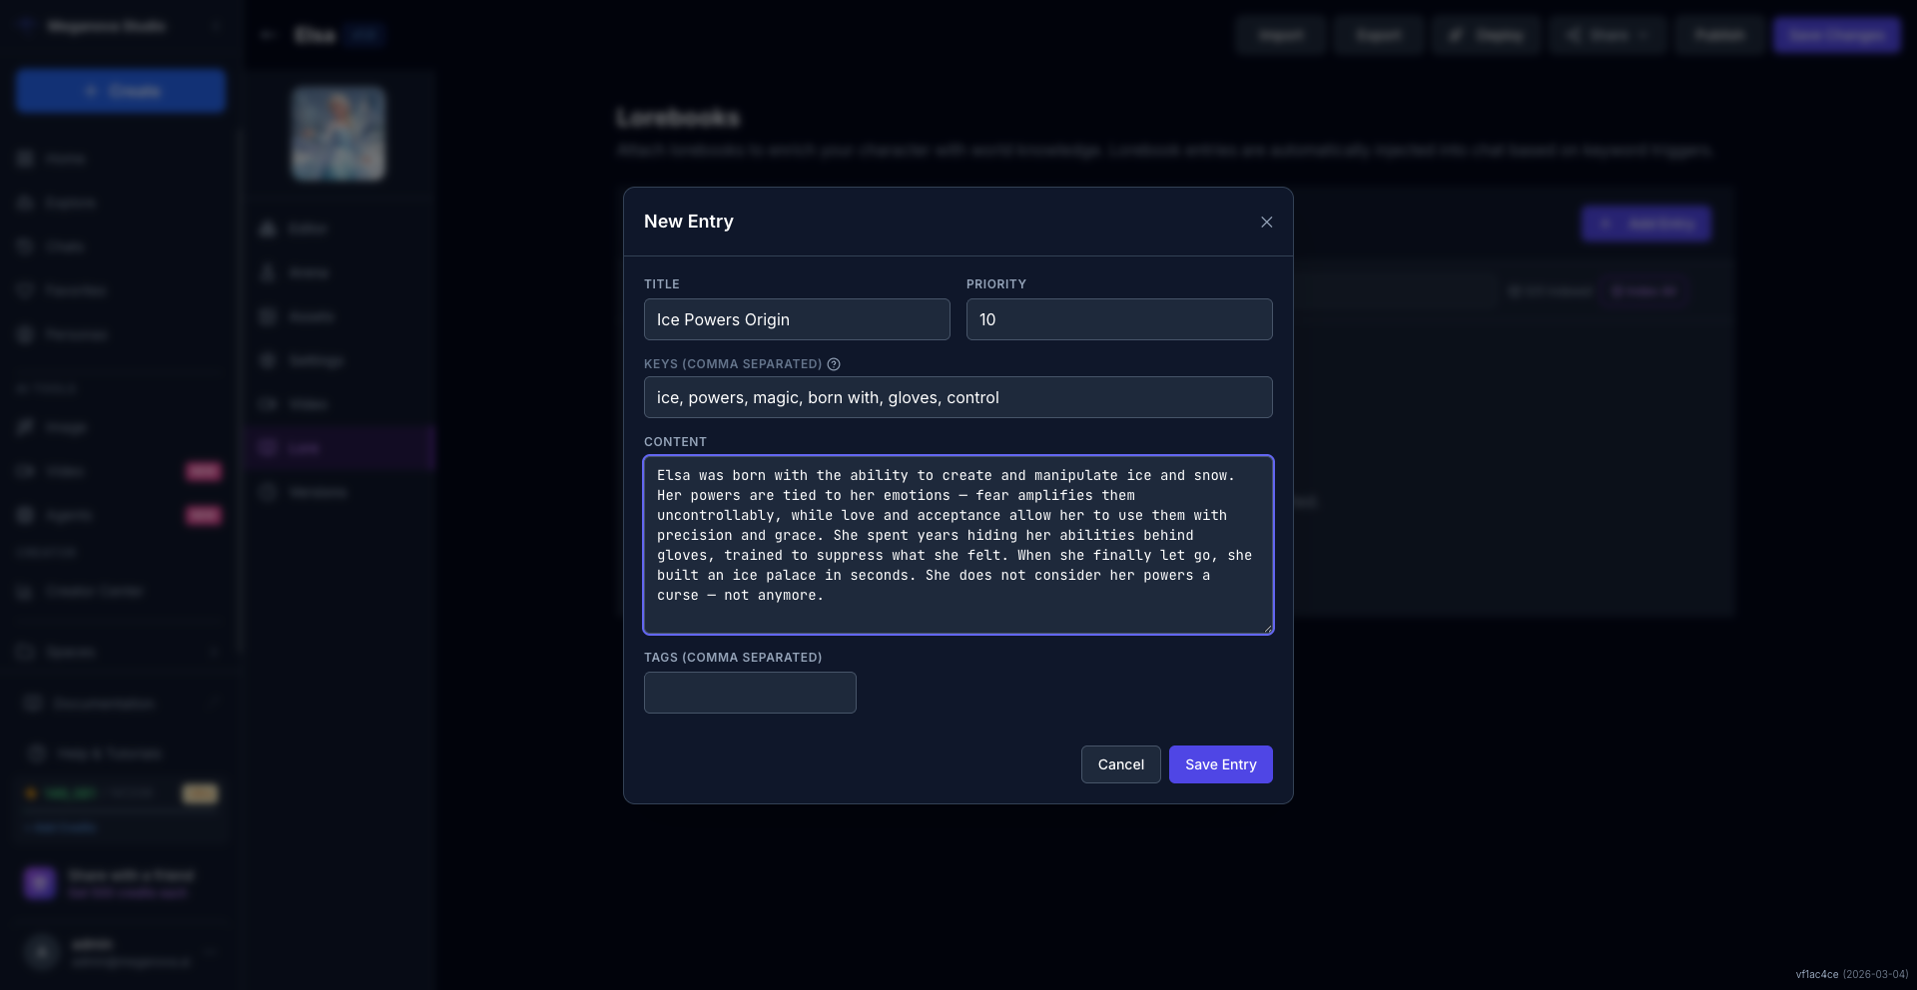The image size is (1917, 990).
Task: Expand the admin account menu chevron
Action: click(x=211, y=952)
